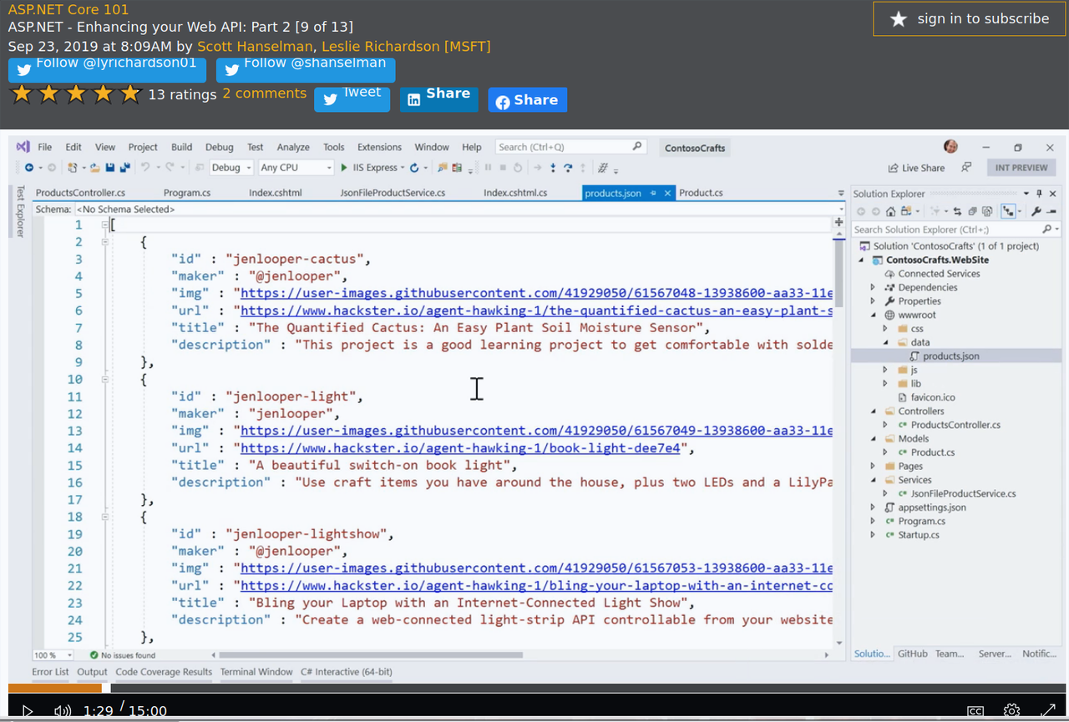Enter fullscreen video mode
This screenshot has width=1069, height=722.
tap(1049, 711)
